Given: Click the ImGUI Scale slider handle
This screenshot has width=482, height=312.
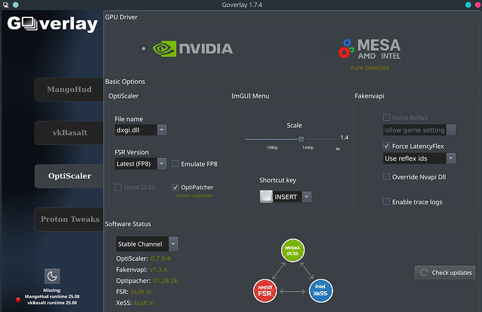Looking at the screenshot, I should (x=301, y=139).
